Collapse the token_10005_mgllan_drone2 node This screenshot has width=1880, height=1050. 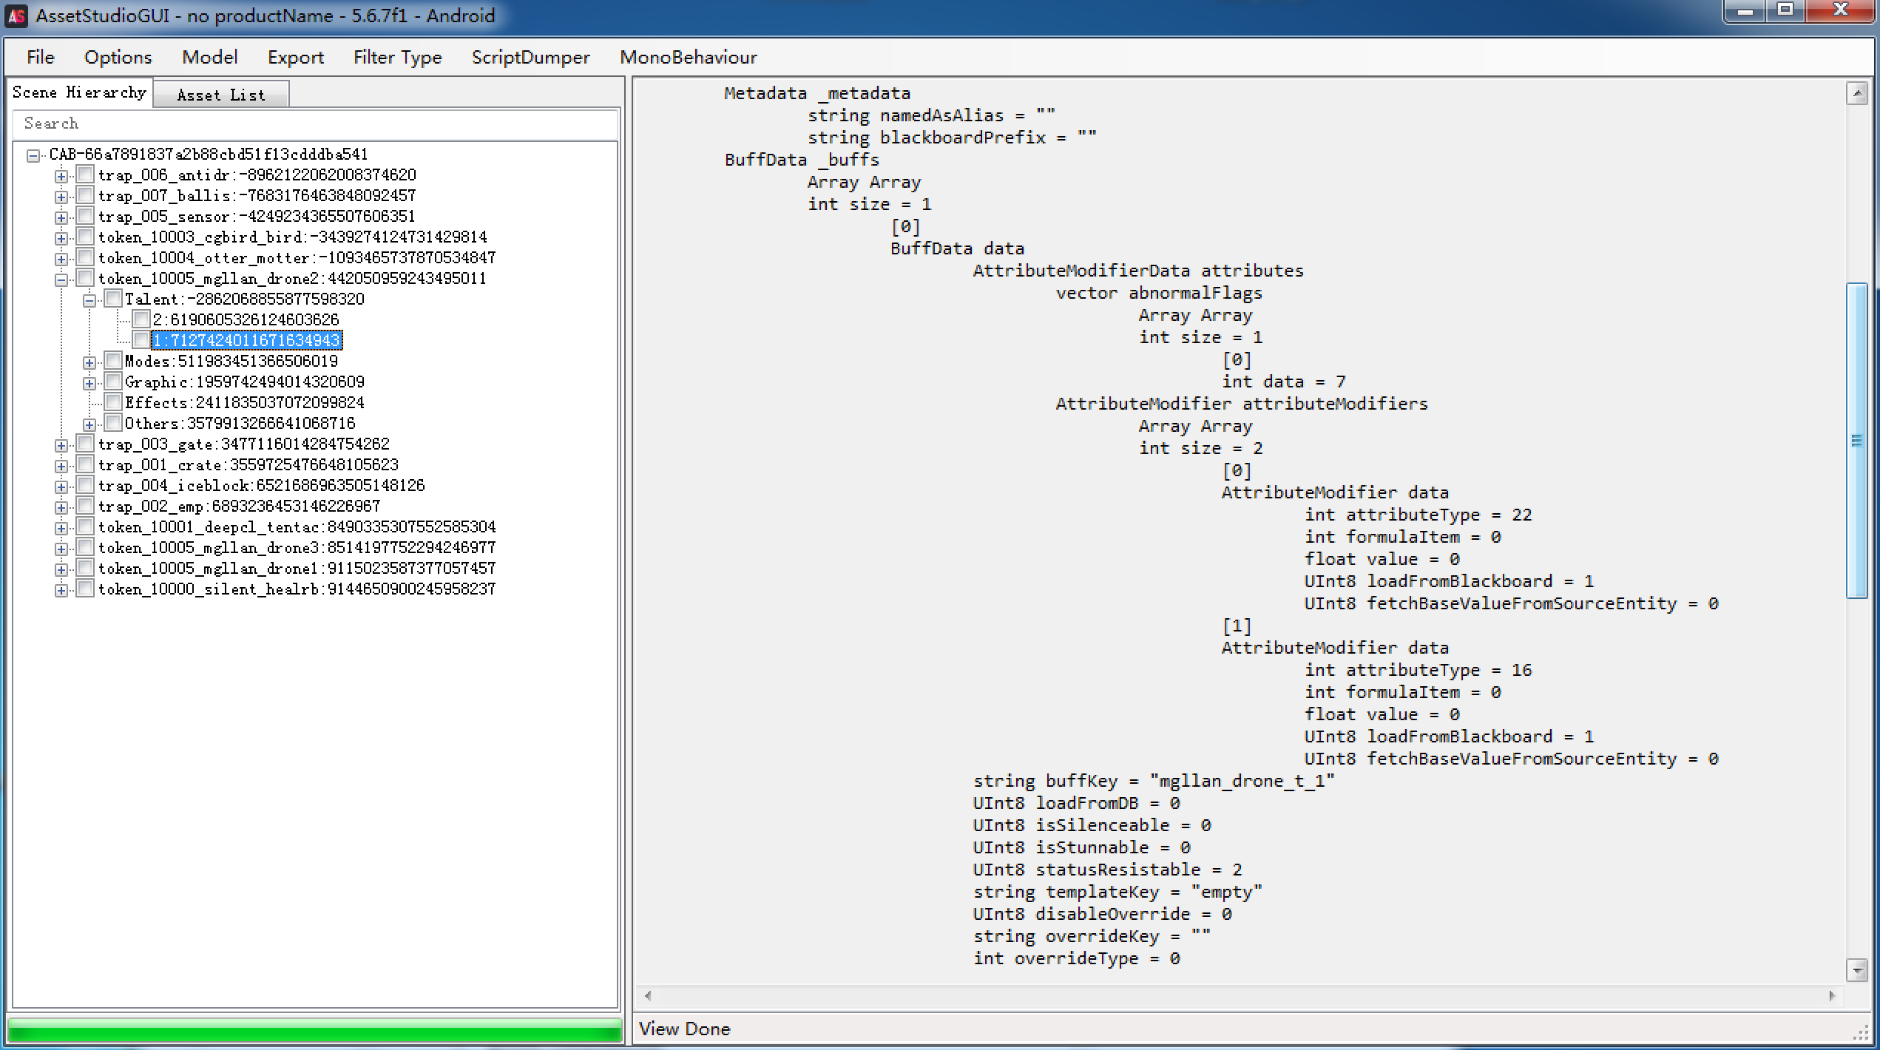[x=61, y=280]
